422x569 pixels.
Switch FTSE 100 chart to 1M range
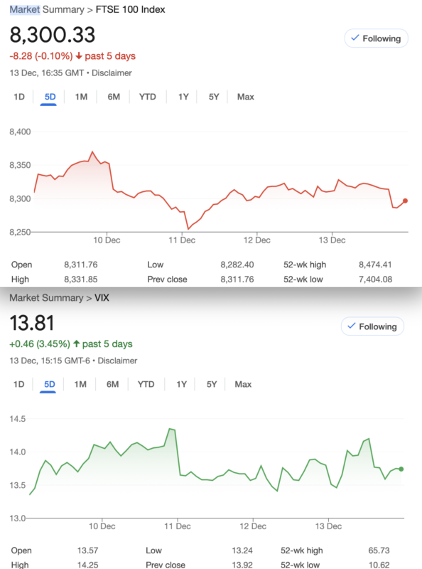tap(81, 97)
